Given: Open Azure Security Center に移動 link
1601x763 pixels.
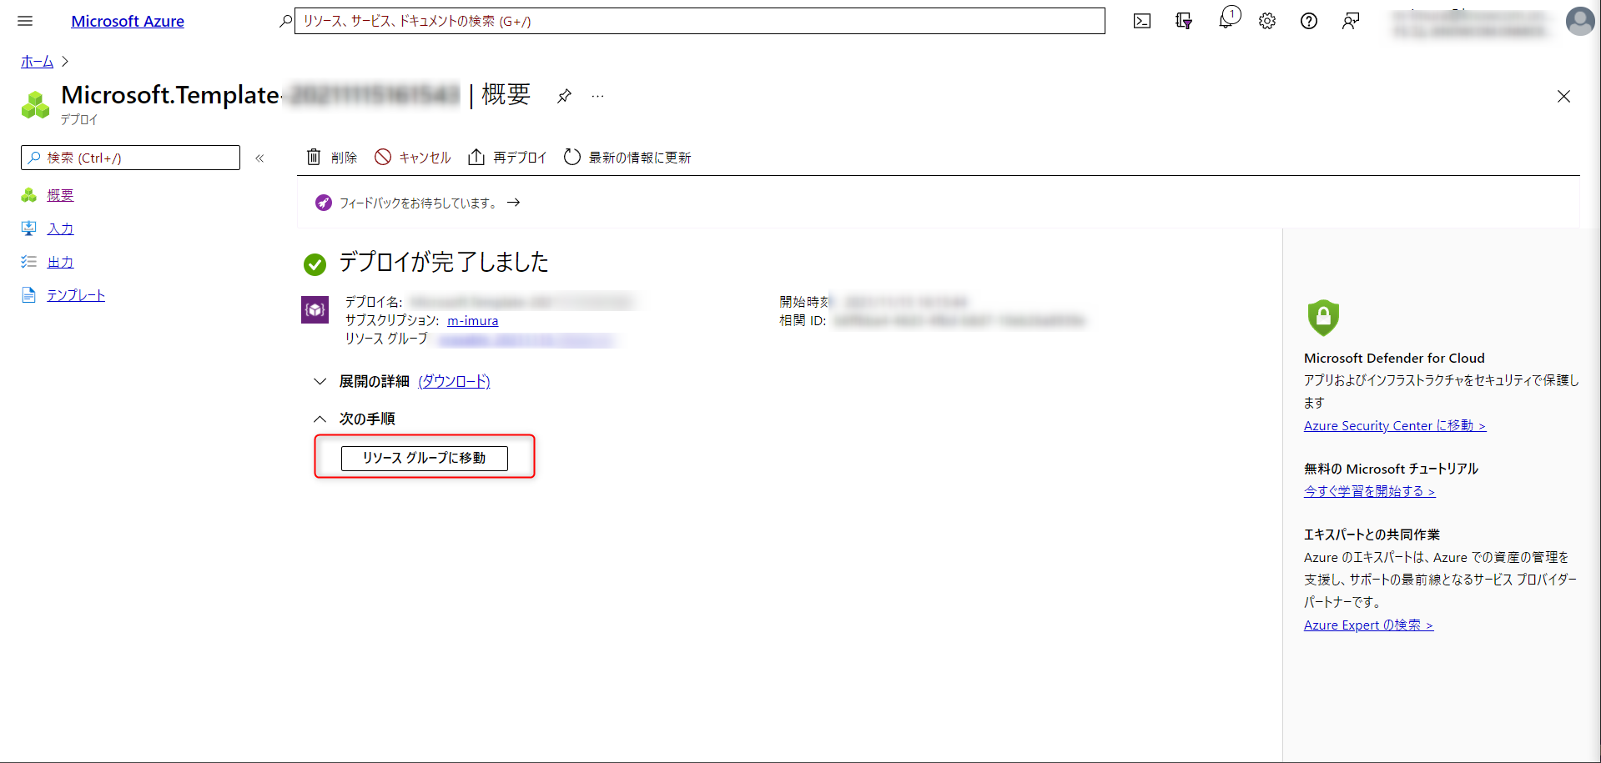Looking at the screenshot, I should tap(1395, 426).
